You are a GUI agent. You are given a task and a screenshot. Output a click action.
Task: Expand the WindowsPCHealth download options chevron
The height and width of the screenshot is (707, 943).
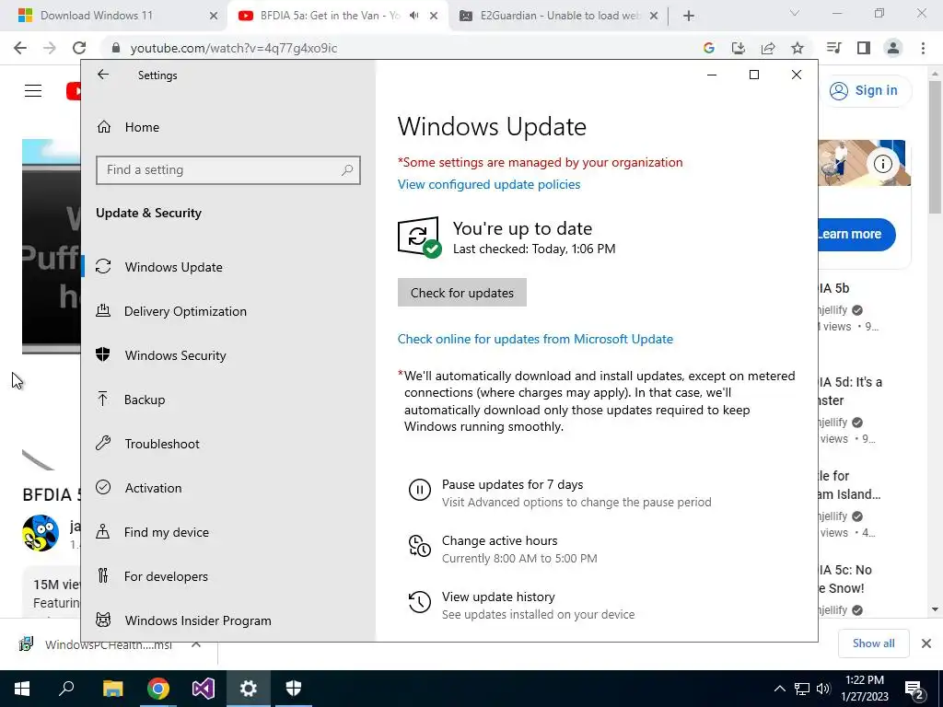pyautogui.click(x=196, y=643)
